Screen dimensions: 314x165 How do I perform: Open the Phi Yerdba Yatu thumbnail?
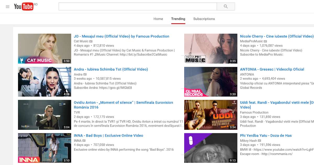(x=211, y=148)
